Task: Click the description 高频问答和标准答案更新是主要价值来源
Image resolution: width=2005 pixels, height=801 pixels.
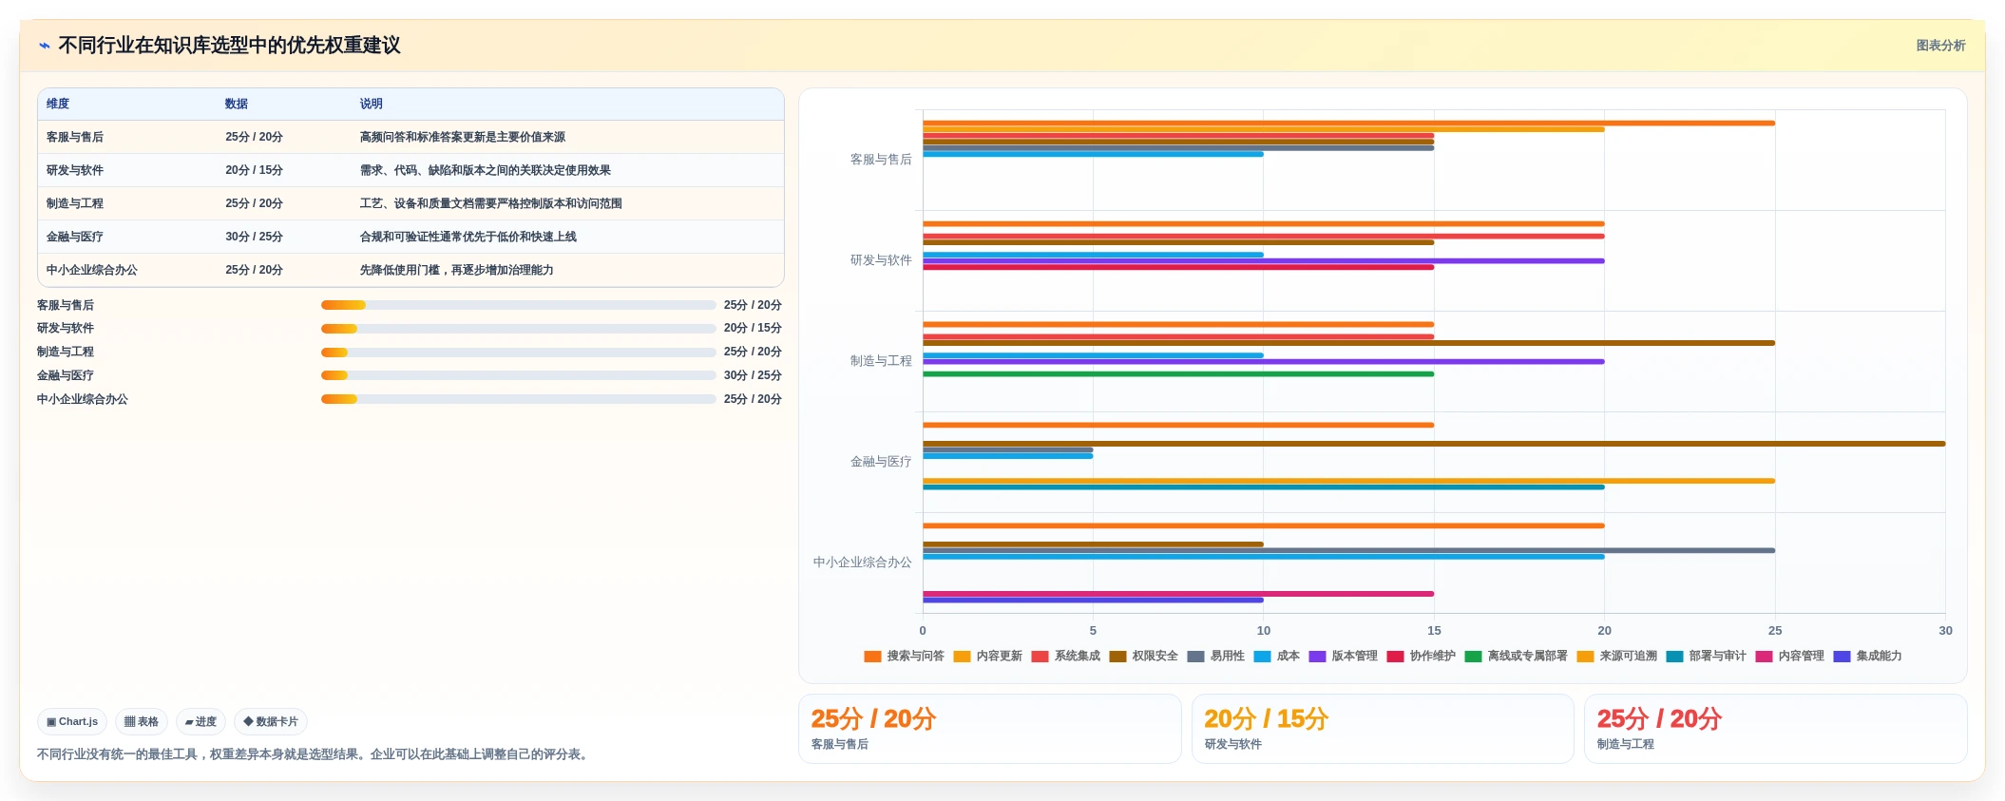Action: coord(463,137)
